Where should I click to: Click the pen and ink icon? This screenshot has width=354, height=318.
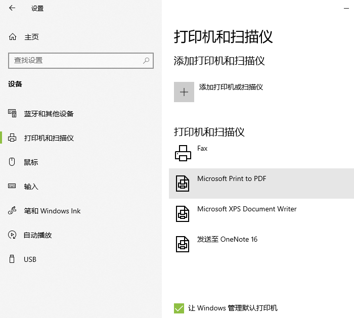pyautogui.click(x=12, y=211)
